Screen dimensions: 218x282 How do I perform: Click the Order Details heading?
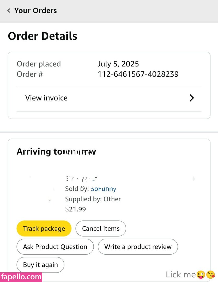click(43, 36)
